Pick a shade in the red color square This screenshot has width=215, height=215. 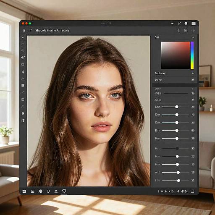[x=176, y=55]
